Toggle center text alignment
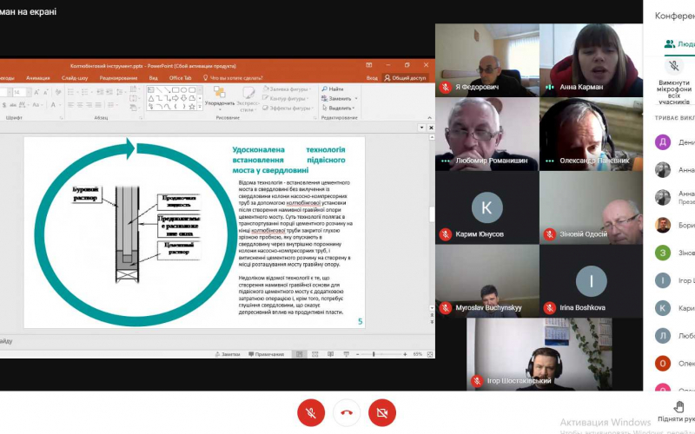This screenshot has width=695, height=434. (80, 105)
